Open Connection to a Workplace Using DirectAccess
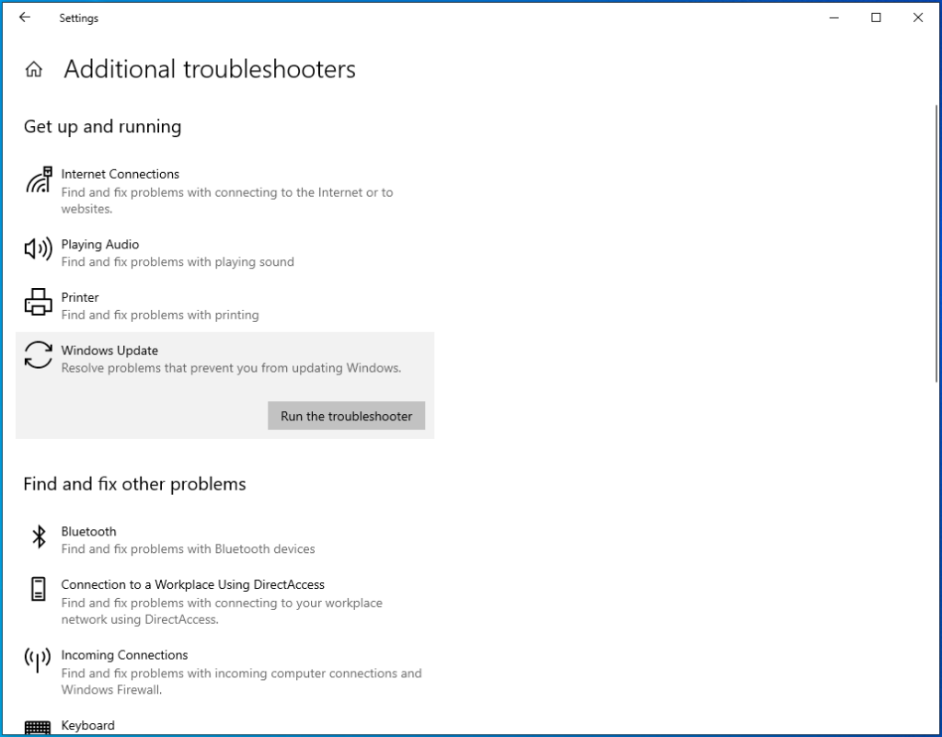The image size is (942, 737). tap(192, 584)
